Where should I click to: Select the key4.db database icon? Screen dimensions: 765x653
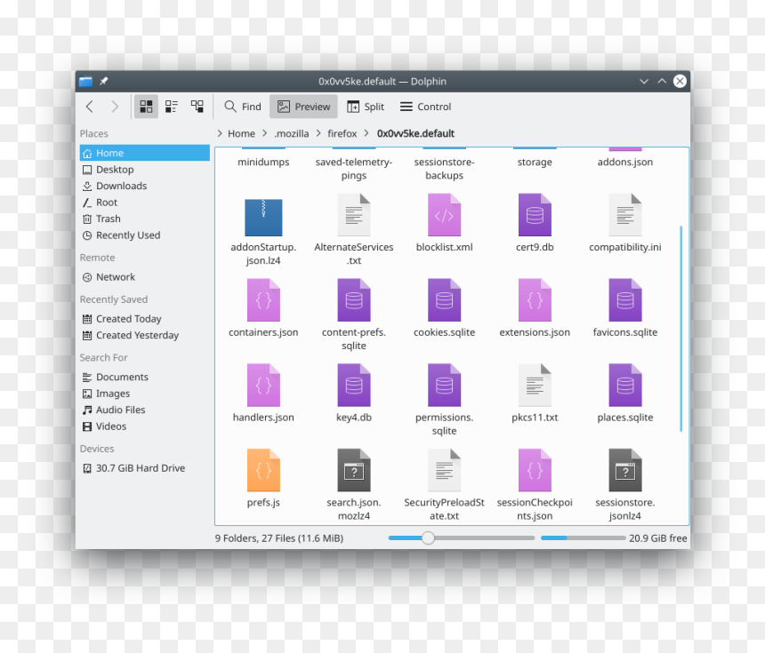click(354, 385)
